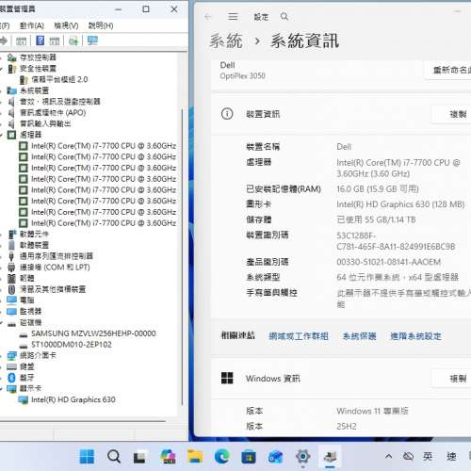Open the 進階系統設定 link
The height and width of the screenshot is (471, 471).
coord(415,336)
